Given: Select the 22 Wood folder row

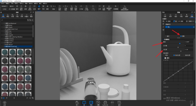Looking at the screenshot, I should pos(17,44).
